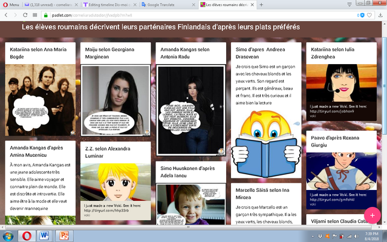Open Word from the taskbar

(x=44, y=236)
